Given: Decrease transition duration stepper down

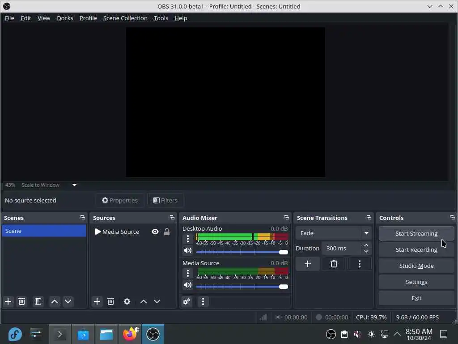Looking at the screenshot, I should tap(366, 252).
